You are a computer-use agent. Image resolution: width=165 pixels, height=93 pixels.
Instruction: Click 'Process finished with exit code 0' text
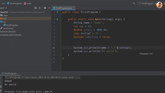click(x=28, y=91)
